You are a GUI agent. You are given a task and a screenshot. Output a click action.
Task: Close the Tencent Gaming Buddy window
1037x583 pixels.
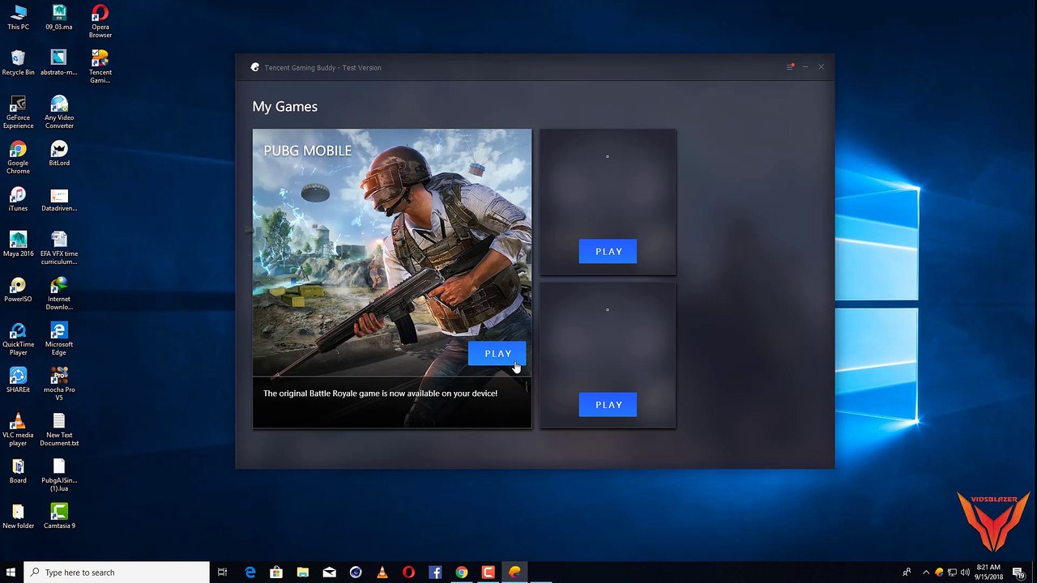pos(821,67)
